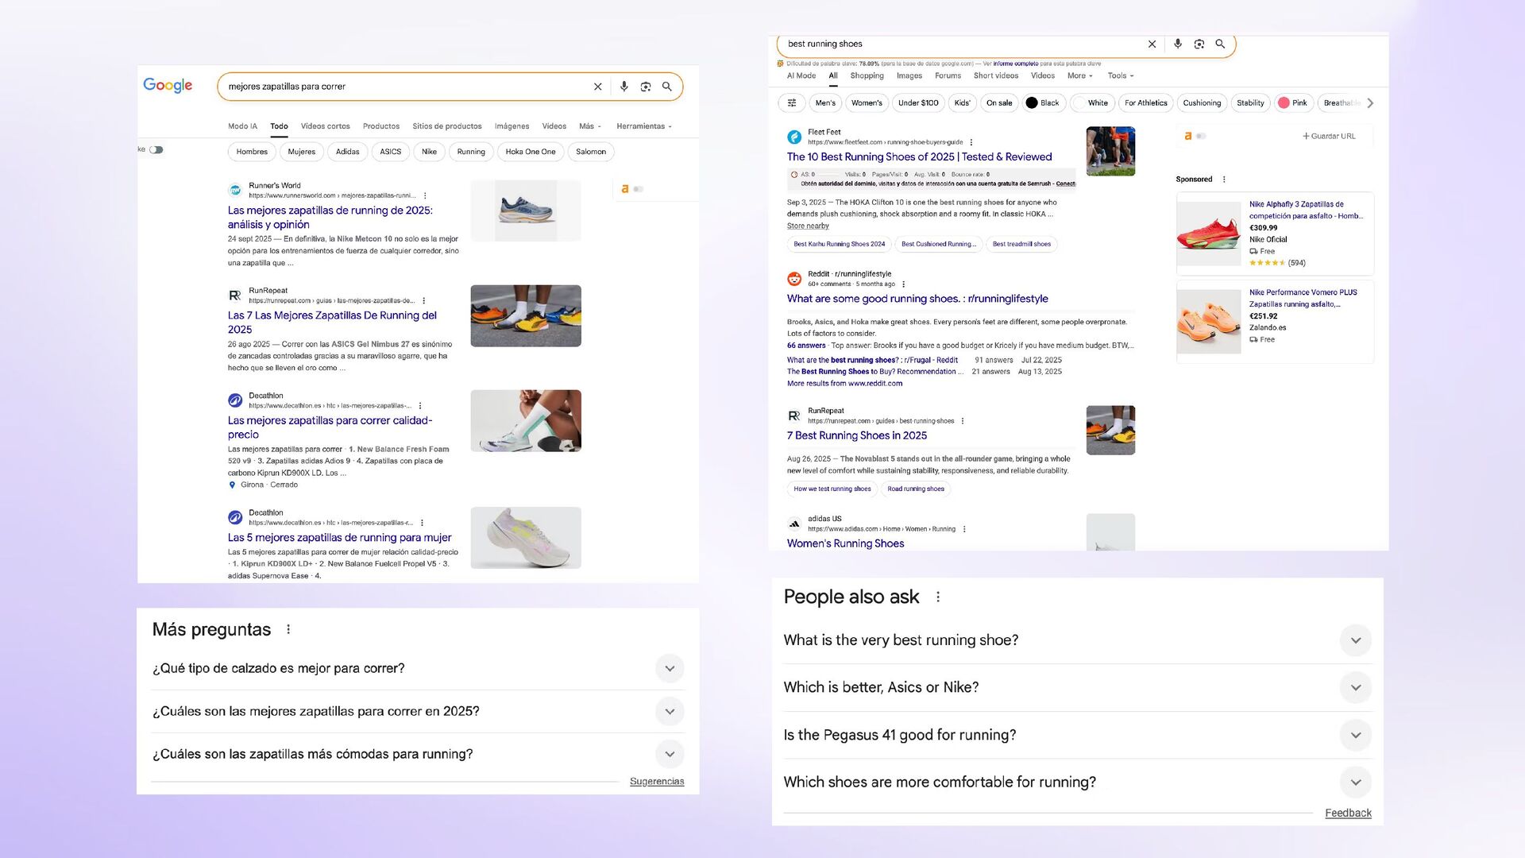Expand 'Which is better, Asics or Nike?'

pos(1355,688)
